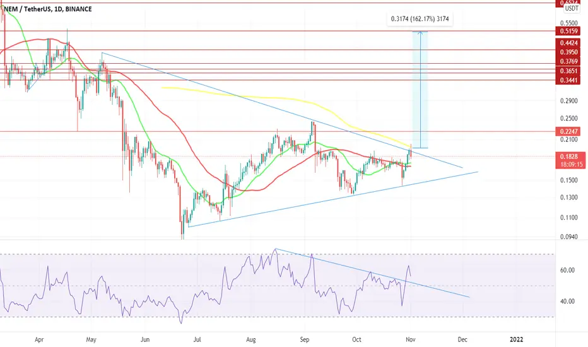588x347 pixels.
Task: Click the 0.1500 price axis value
Action: pos(569,180)
